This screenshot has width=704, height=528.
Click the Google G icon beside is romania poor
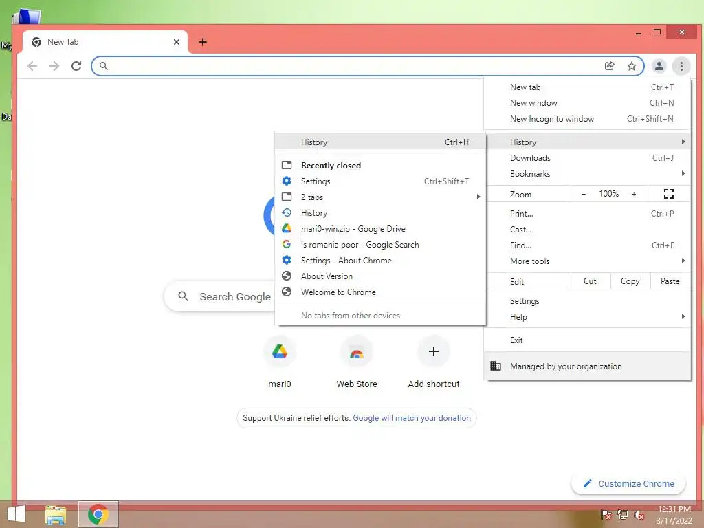(x=287, y=244)
